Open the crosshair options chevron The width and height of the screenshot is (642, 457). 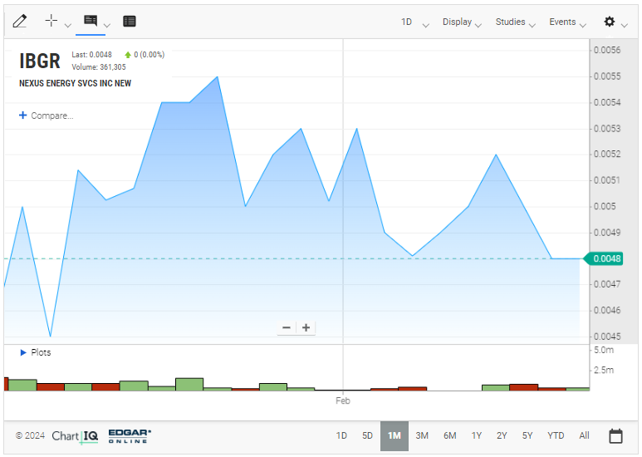coord(68,26)
